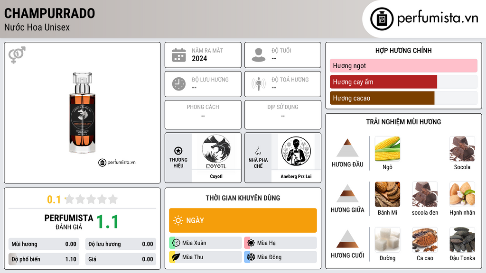Click the Trải nghiệm mùi hương heading
486x273 pixels.
[x=403, y=122]
